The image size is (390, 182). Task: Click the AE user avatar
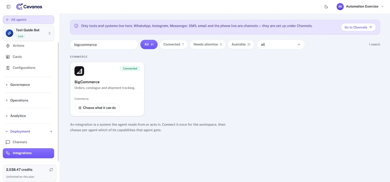(x=340, y=7)
